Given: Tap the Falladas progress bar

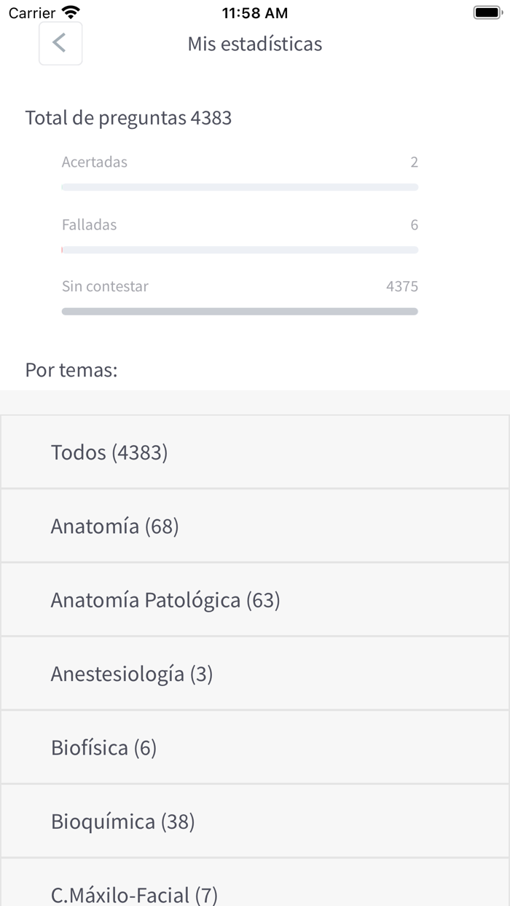Looking at the screenshot, I should [x=240, y=249].
